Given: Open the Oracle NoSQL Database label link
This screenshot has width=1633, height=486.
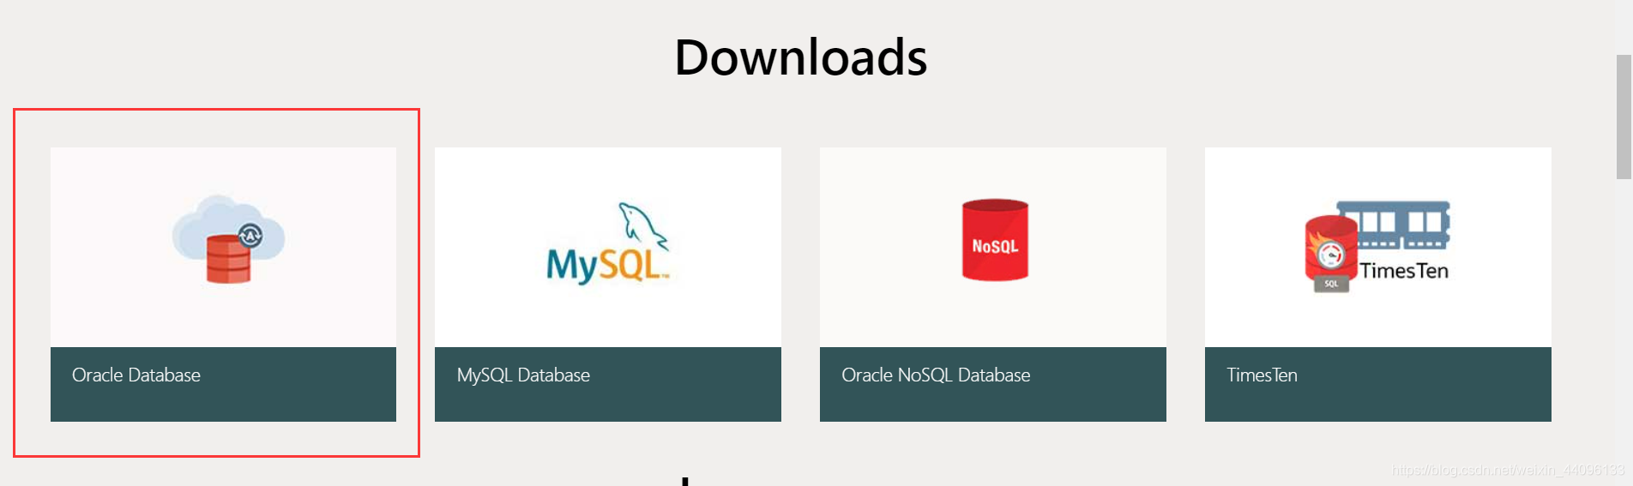Looking at the screenshot, I should [x=936, y=375].
